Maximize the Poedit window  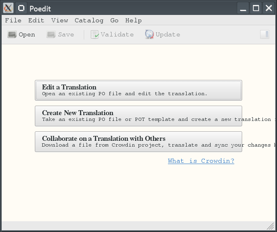click(x=256, y=8)
